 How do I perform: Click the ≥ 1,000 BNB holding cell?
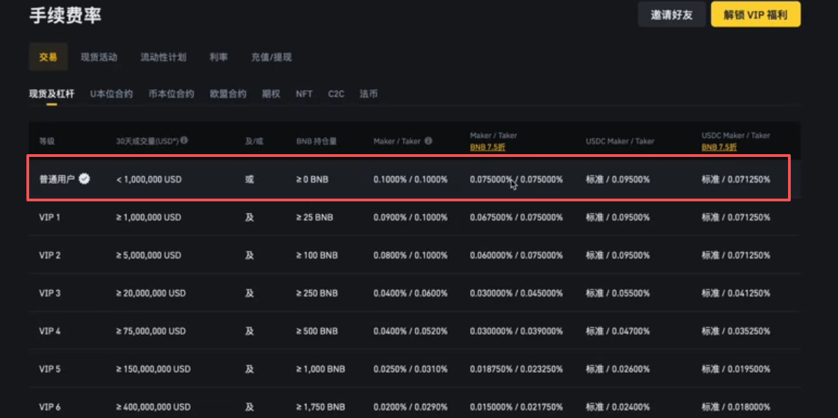tap(321, 369)
